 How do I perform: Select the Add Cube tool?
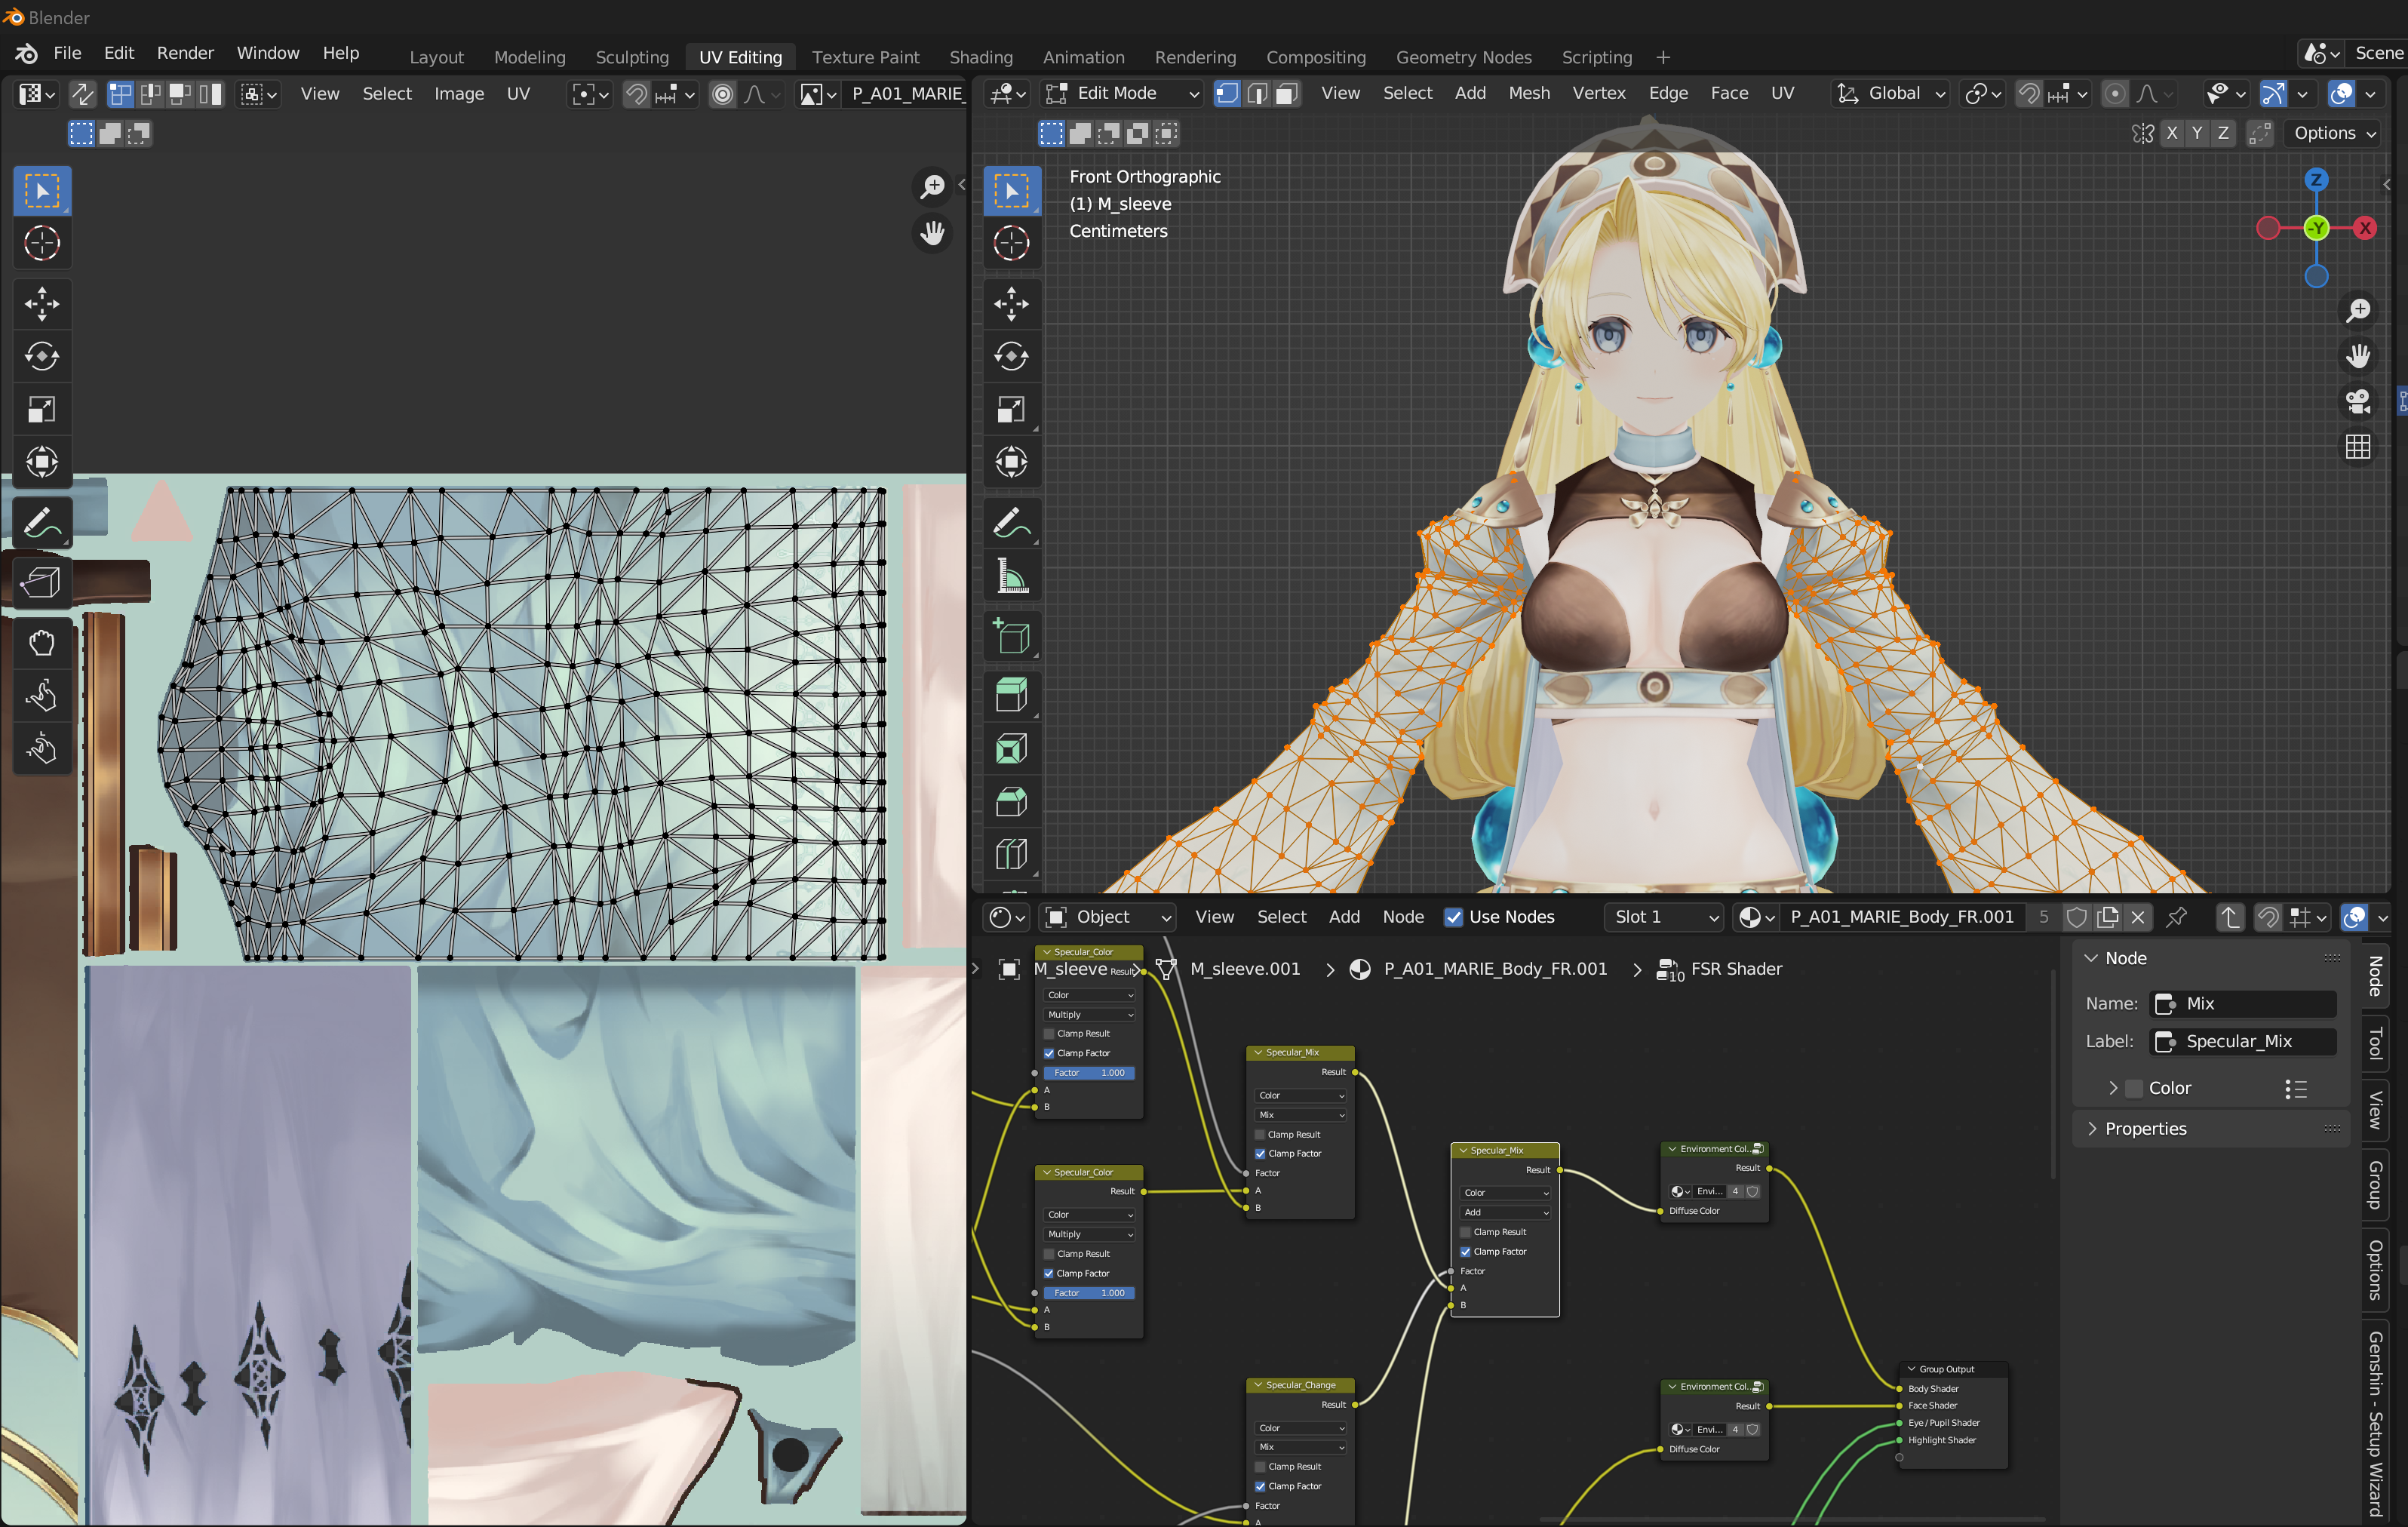[1011, 636]
